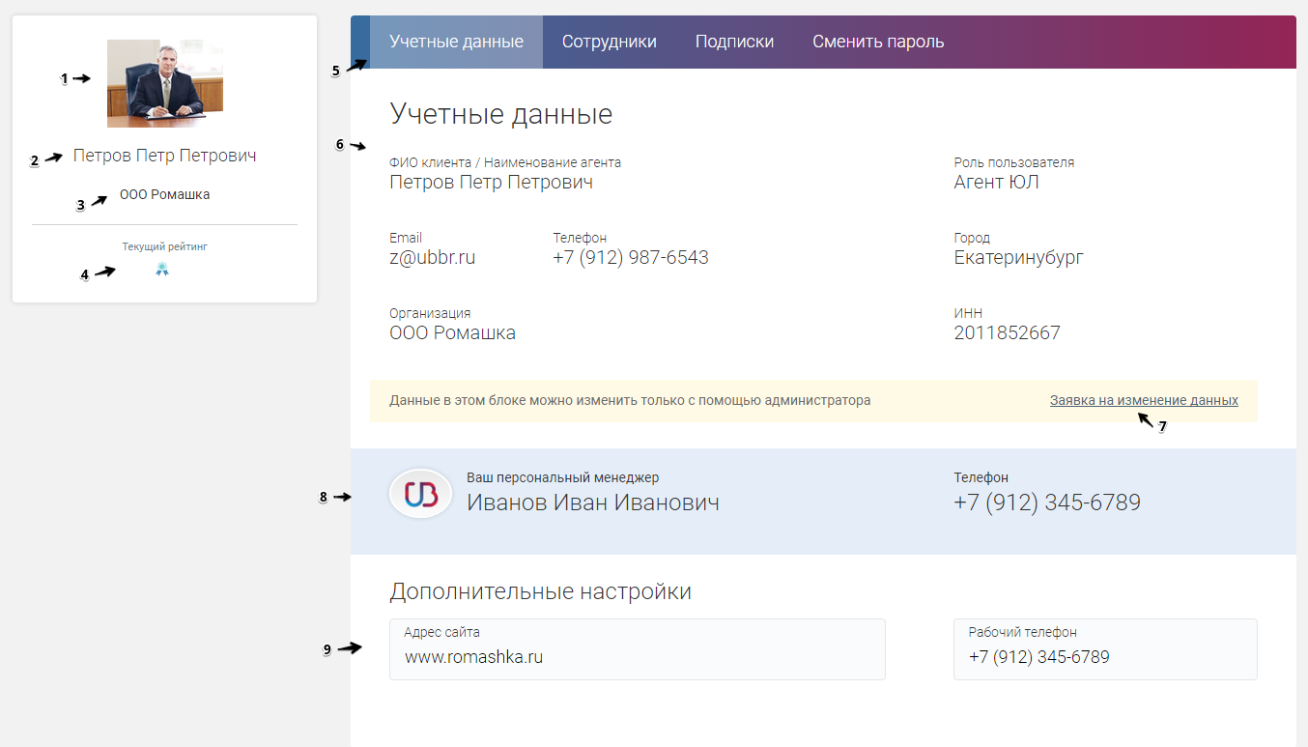1308x747 pixels.
Task: Focus the Рабочий телефон input field
Action: pos(1105,649)
